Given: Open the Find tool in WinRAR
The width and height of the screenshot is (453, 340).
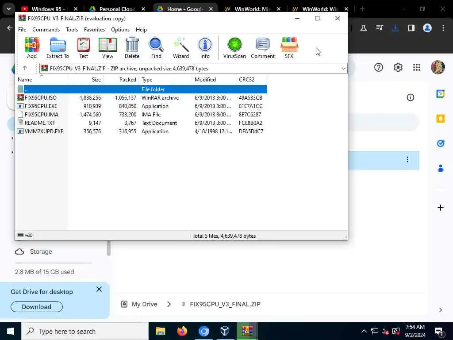Looking at the screenshot, I should pyautogui.click(x=156, y=48).
